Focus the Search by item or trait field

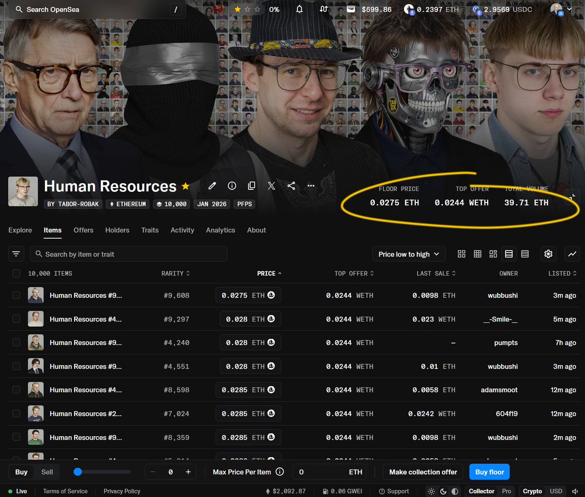[x=129, y=254]
